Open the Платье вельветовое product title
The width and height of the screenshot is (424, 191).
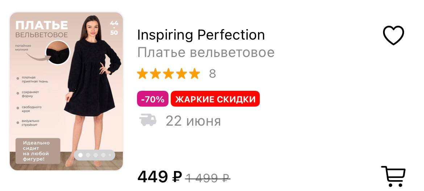[206, 52]
